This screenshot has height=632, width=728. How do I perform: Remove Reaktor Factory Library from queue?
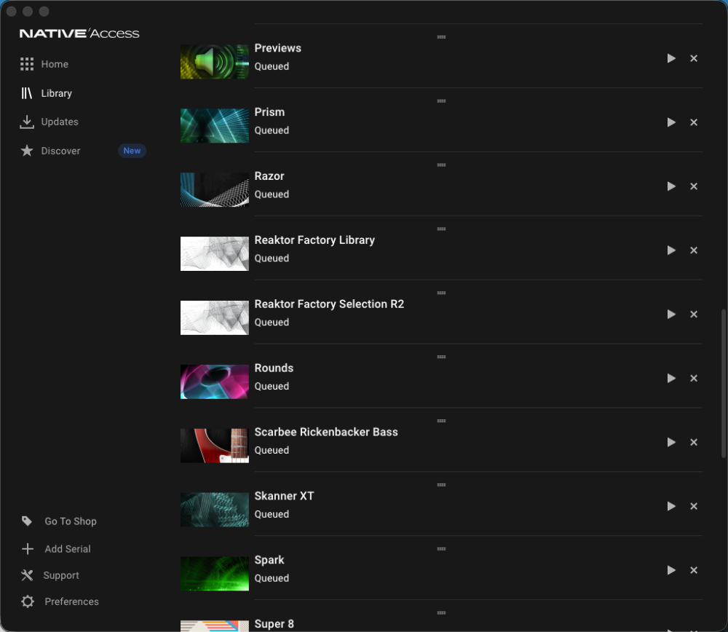tap(694, 250)
